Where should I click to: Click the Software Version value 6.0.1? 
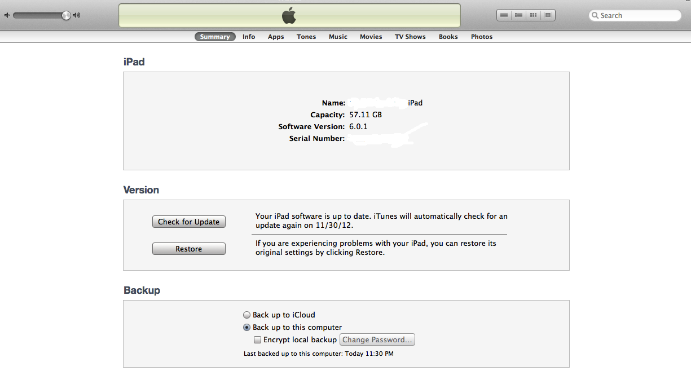tap(358, 127)
